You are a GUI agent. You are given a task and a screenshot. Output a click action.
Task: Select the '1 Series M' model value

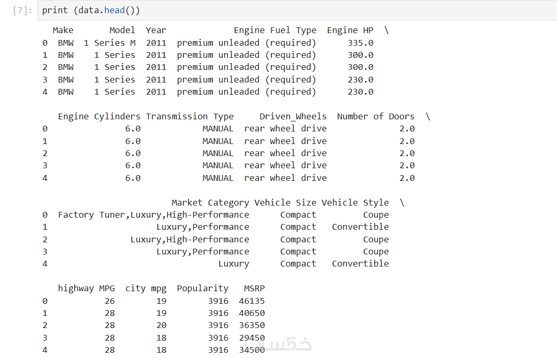(110, 43)
